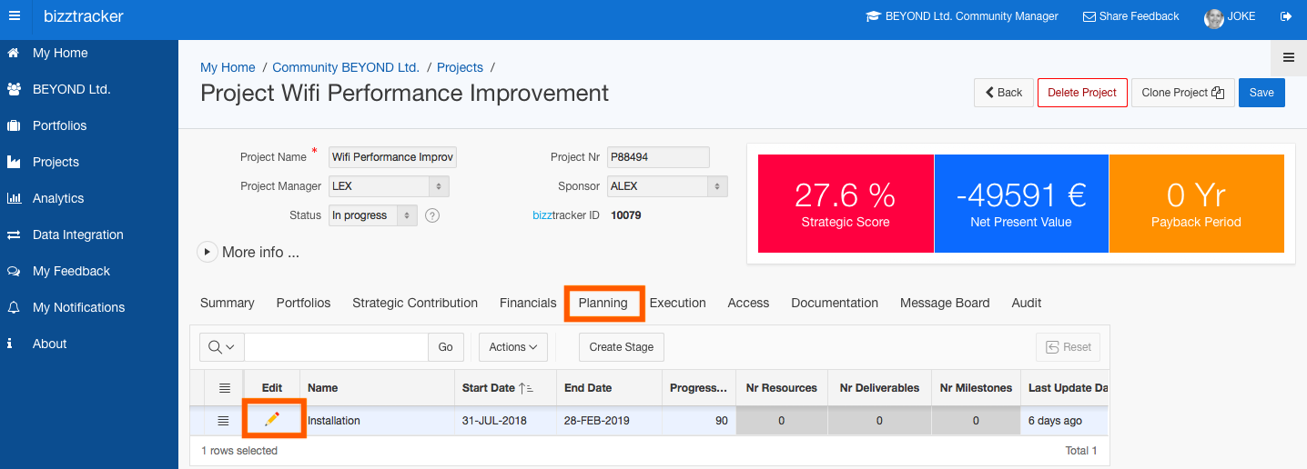This screenshot has height=469, width=1307.
Task: Open the right-side panel hamburger icon
Action: tap(1289, 57)
